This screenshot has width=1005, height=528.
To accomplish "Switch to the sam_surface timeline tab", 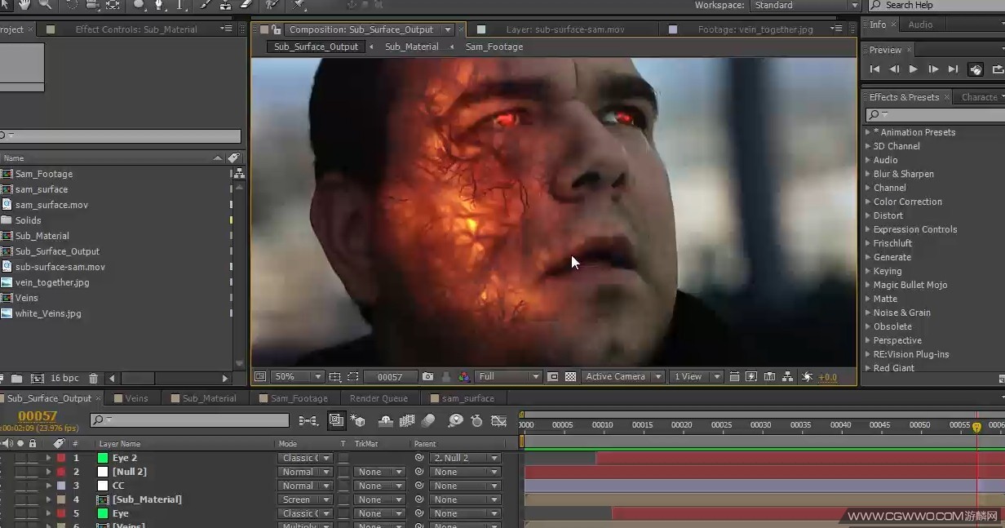I will 468,398.
